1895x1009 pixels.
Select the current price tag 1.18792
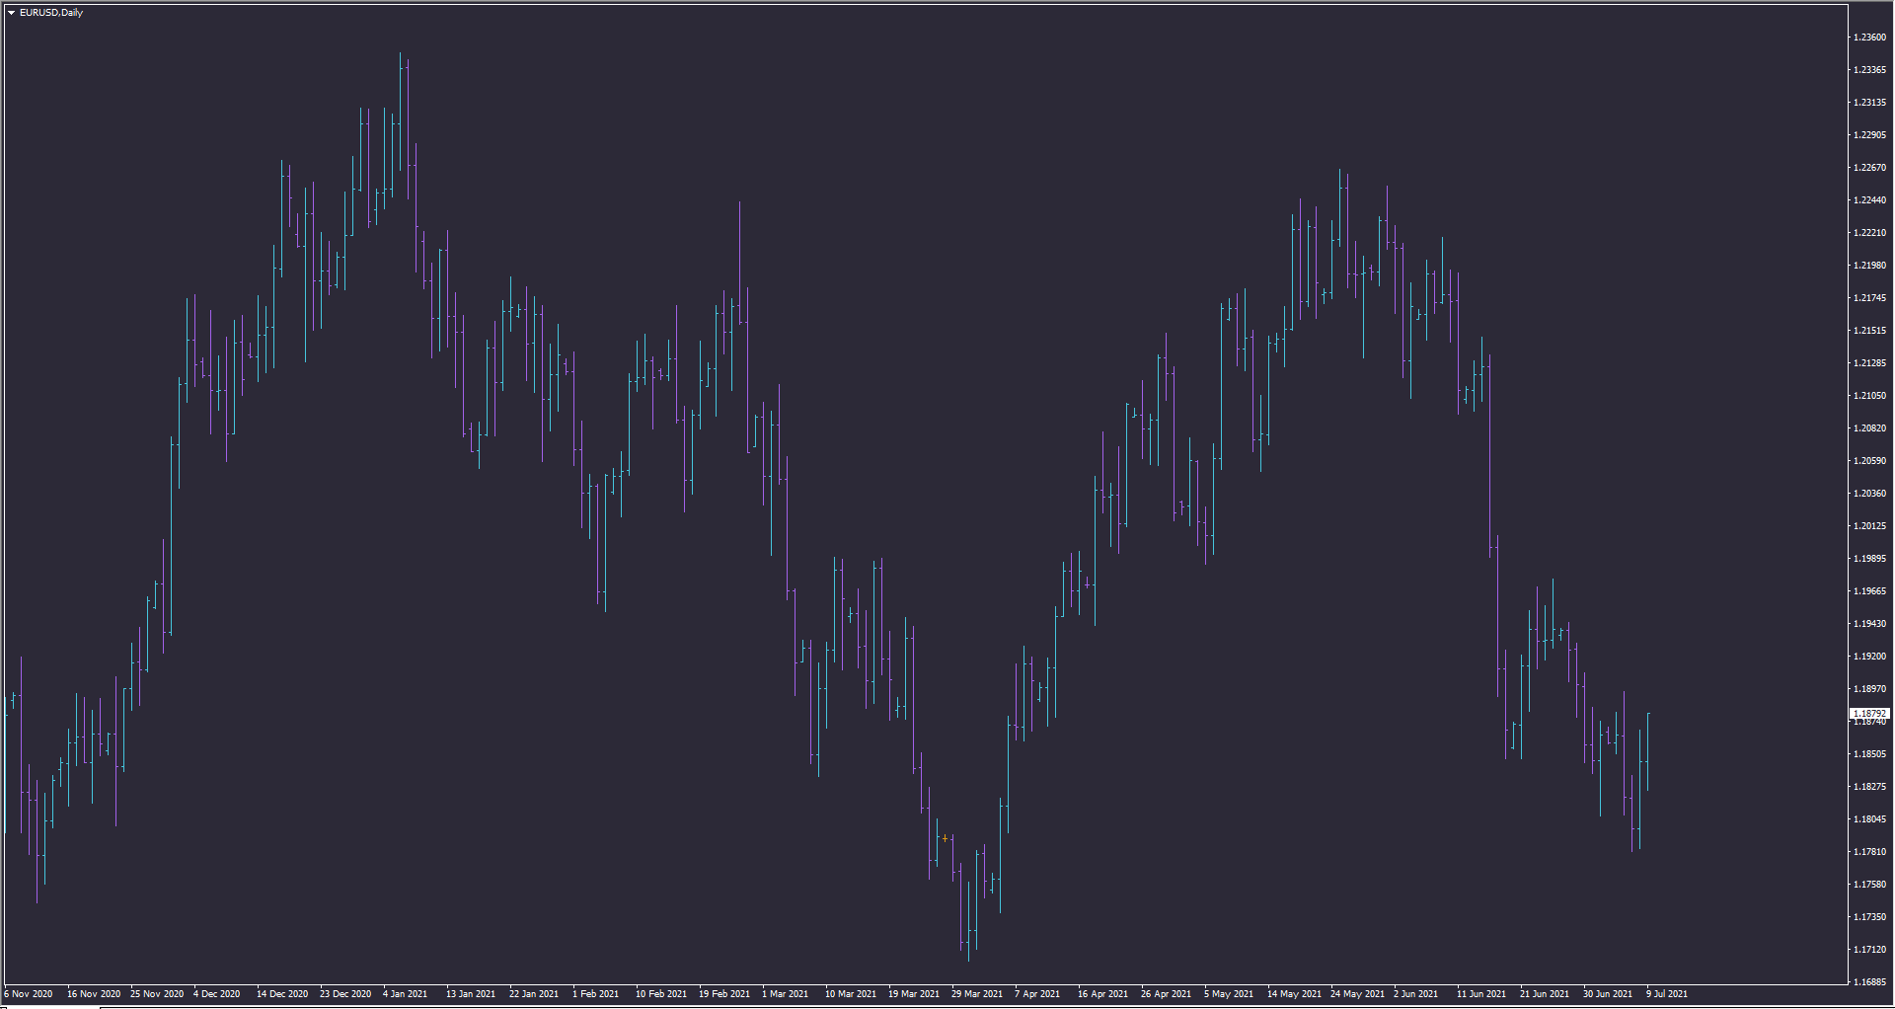click(1869, 713)
